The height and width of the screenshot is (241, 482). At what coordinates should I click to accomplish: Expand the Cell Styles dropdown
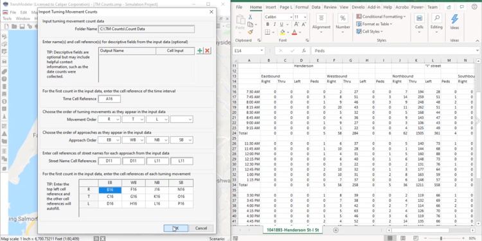382,31
